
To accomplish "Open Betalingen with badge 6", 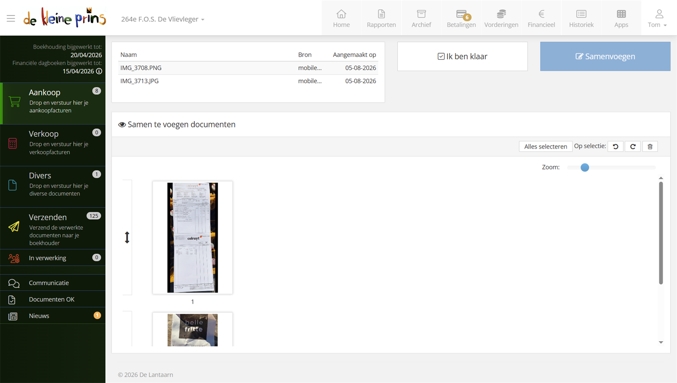I will (x=461, y=19).
